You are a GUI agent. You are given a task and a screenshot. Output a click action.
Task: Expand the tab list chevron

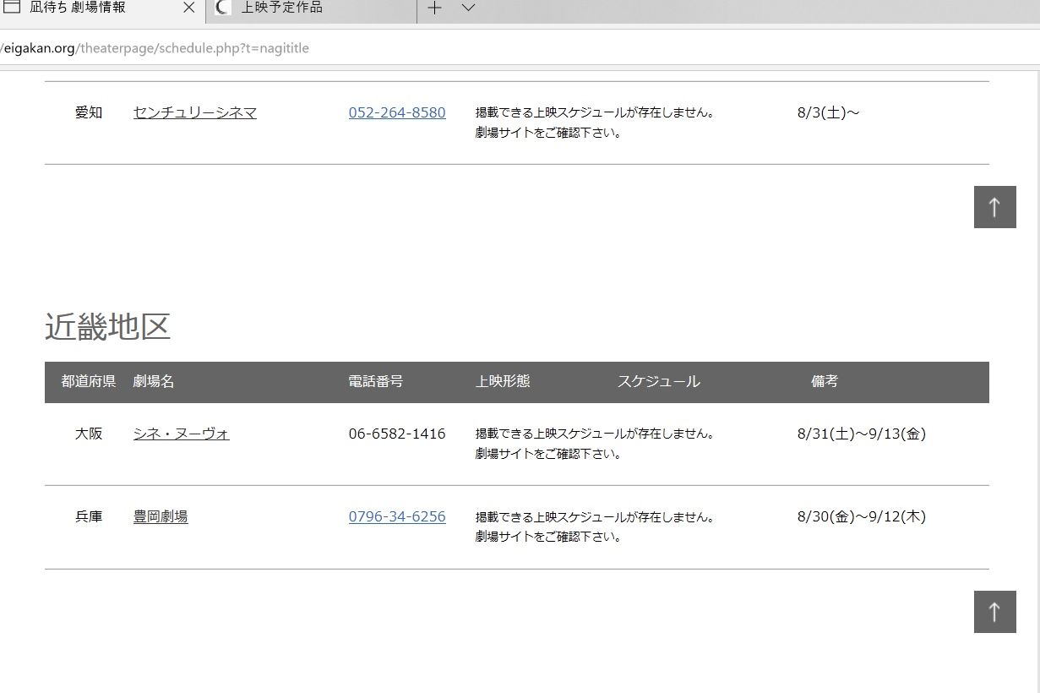point(468,8)
